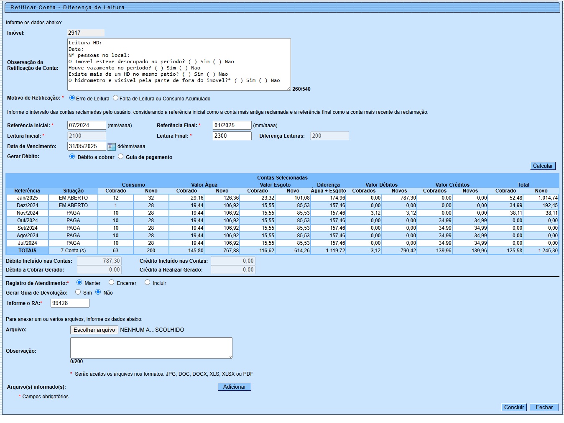Image resolution: width=564 pixels, height=423 pixels.
Task: Click the Observação da Retificação text area
Action: 179,64
